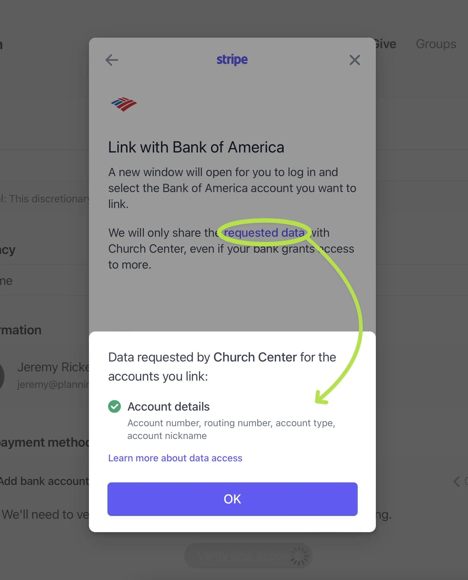The width and height of the screenshot is (468, 580).
Task: Open the requested data link
Action: click(x=264, y=233)
